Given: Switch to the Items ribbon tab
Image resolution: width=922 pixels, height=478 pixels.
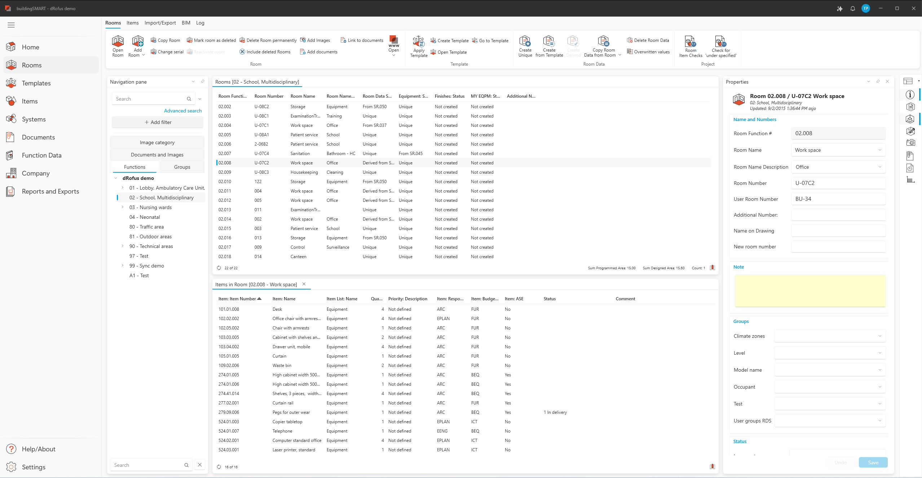Looking at the screenshot, I should 133,23.
